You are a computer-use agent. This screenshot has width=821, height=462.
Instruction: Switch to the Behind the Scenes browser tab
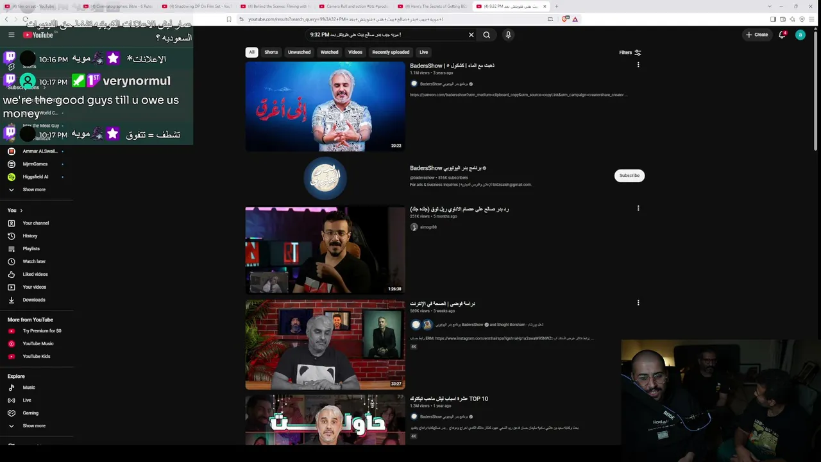point(276,6)
